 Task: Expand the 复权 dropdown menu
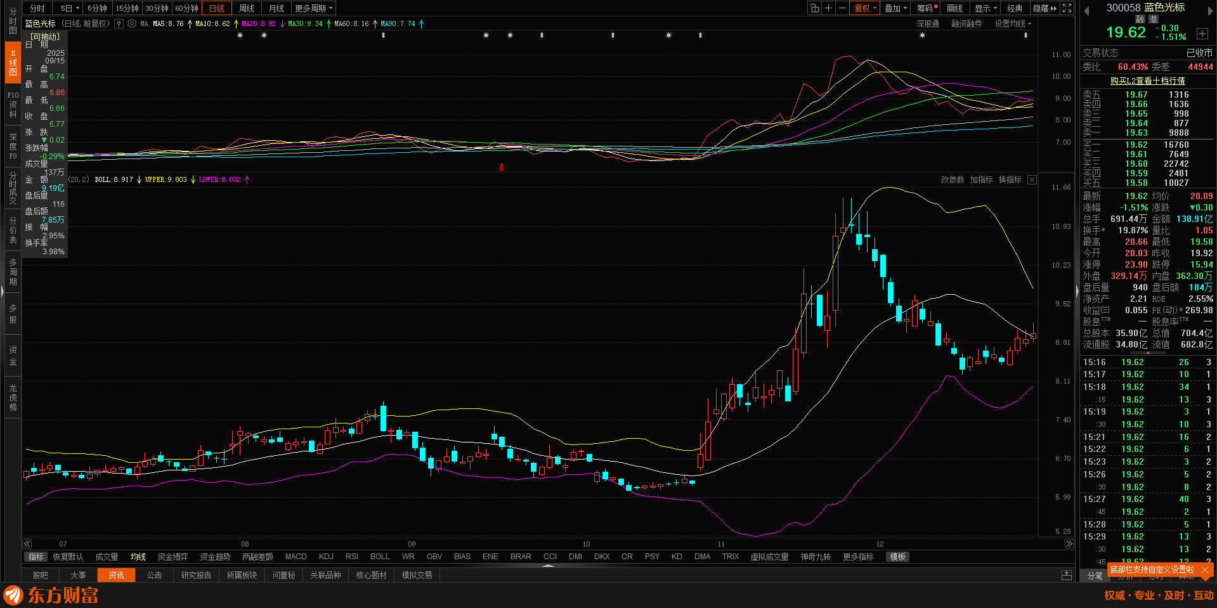pos(866,8)
